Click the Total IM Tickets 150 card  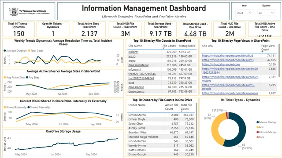[19, 29]
